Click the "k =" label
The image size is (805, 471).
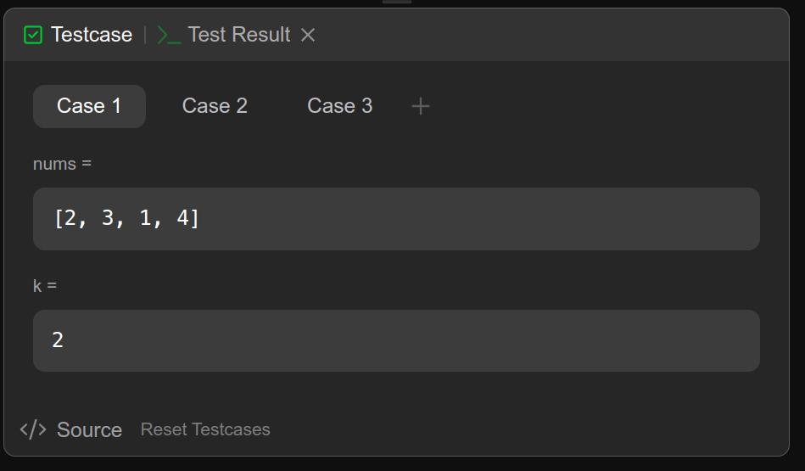(45, 286)
